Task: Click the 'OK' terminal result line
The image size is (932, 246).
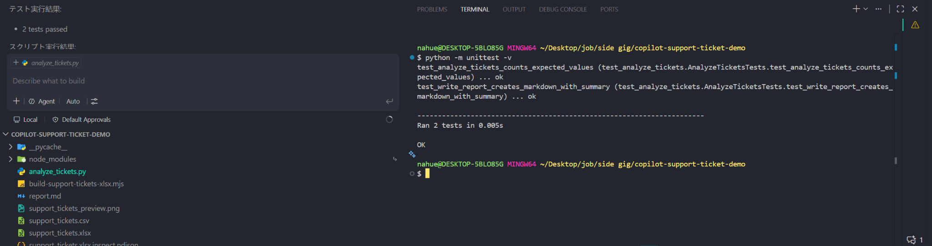Action: [421, 145]
